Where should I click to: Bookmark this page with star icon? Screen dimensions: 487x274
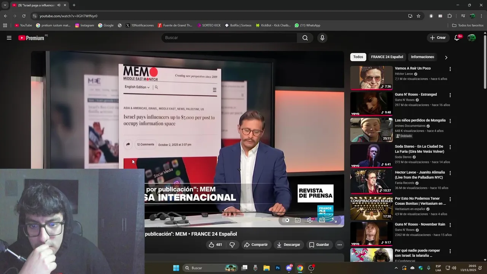[419, 16]
